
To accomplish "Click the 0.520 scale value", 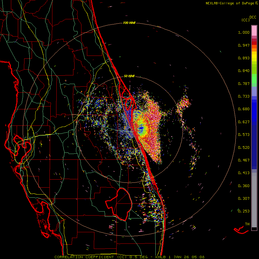I will click(x=244, y=148).
